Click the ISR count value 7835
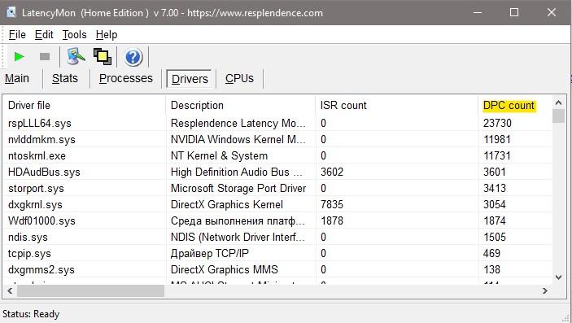The width and height of the screenshot is (572, 323). coord(332,204)
